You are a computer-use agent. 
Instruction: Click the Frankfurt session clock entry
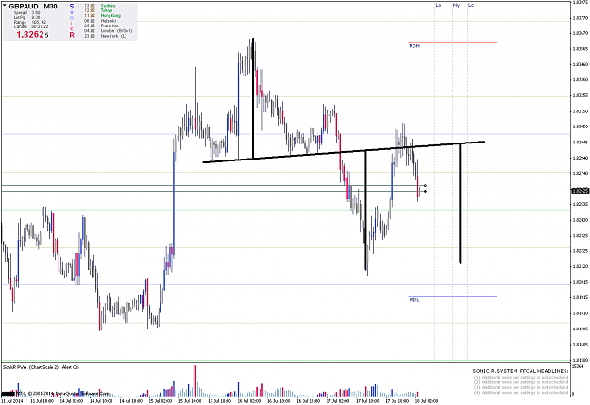pos(101,26)
